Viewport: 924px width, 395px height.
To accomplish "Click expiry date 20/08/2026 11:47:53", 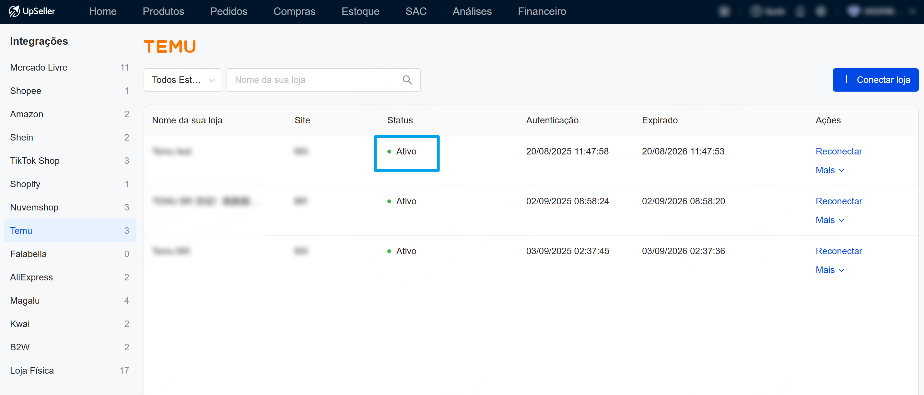I will coord(683,151).
